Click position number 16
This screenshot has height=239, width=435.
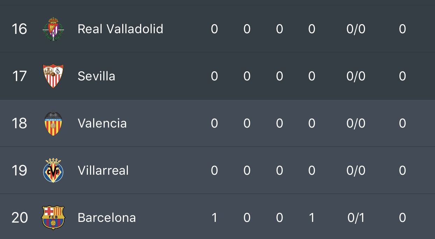point(19,29)
